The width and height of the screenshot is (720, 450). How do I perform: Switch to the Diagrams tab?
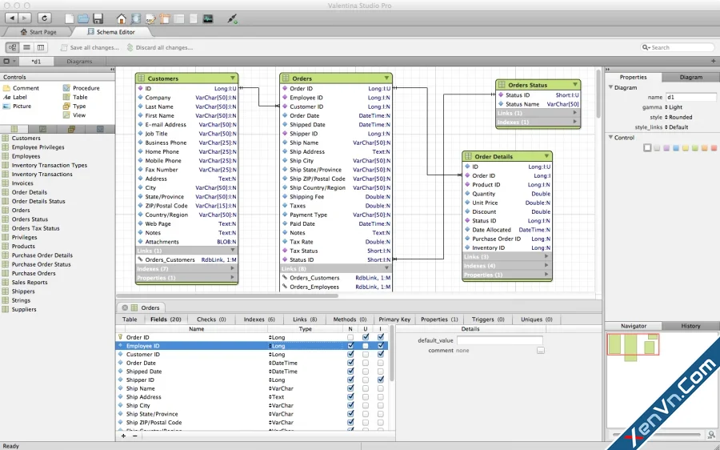pos(79,61)
